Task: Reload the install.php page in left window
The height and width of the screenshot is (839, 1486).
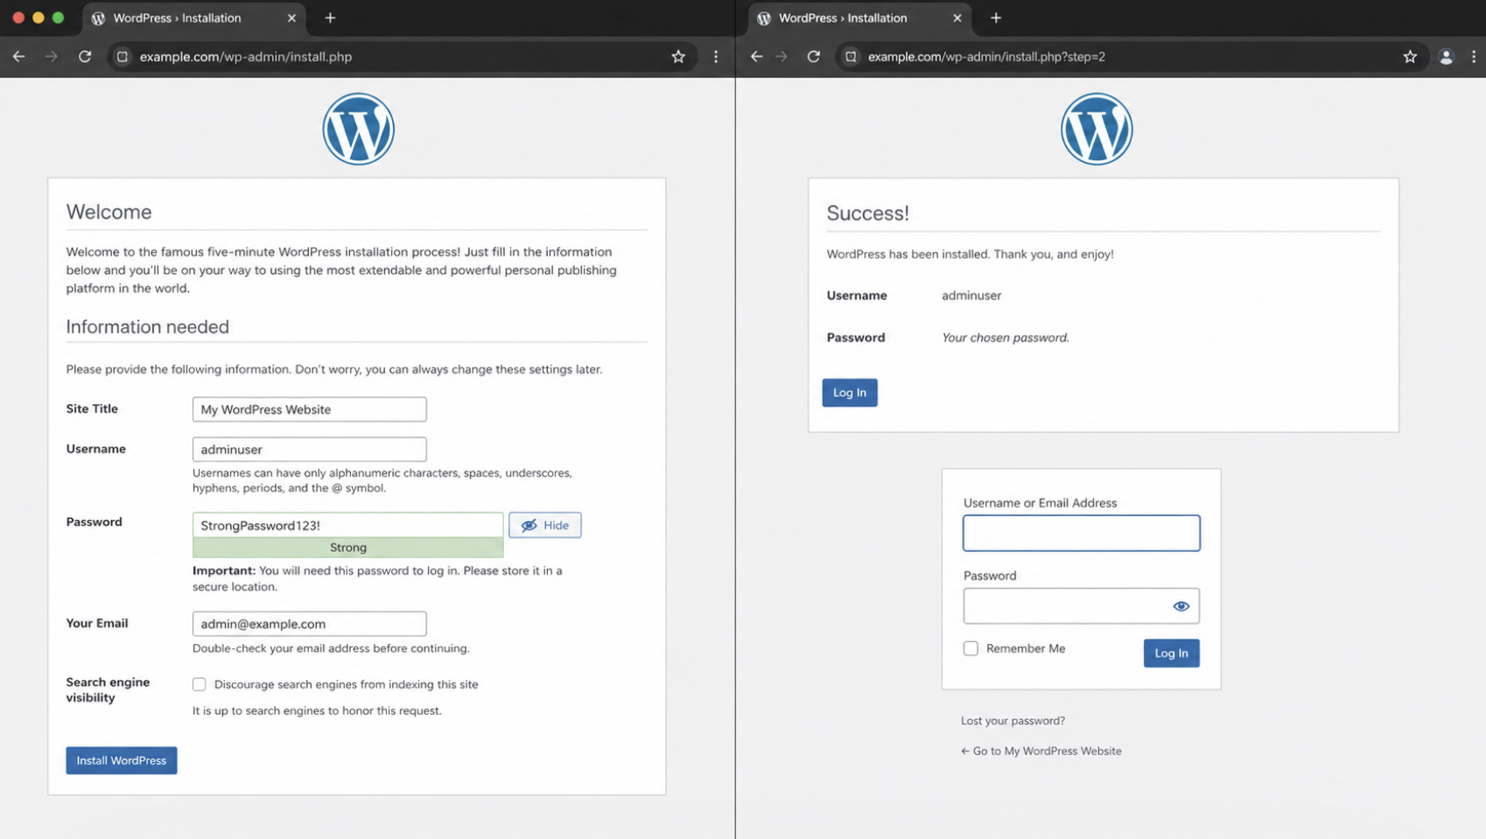Action: [x=85, y=56]
